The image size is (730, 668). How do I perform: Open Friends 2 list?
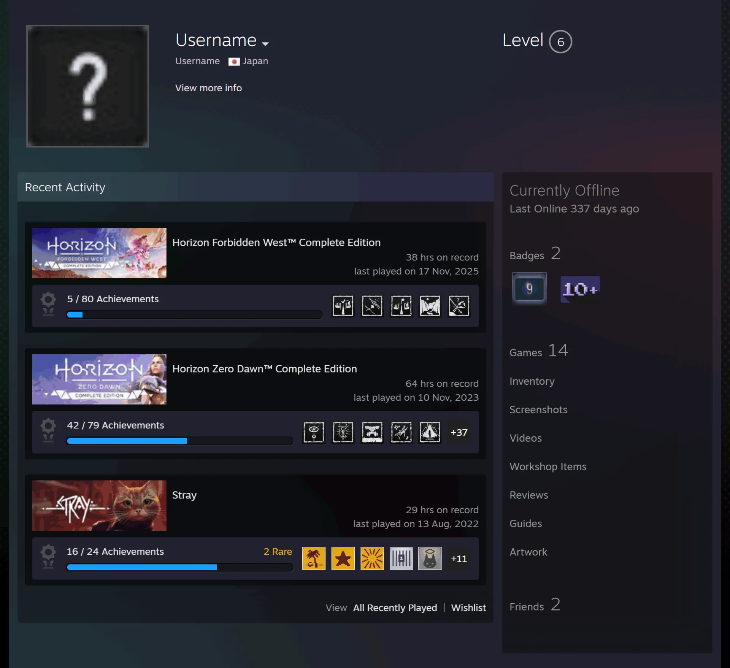point(535,605)
